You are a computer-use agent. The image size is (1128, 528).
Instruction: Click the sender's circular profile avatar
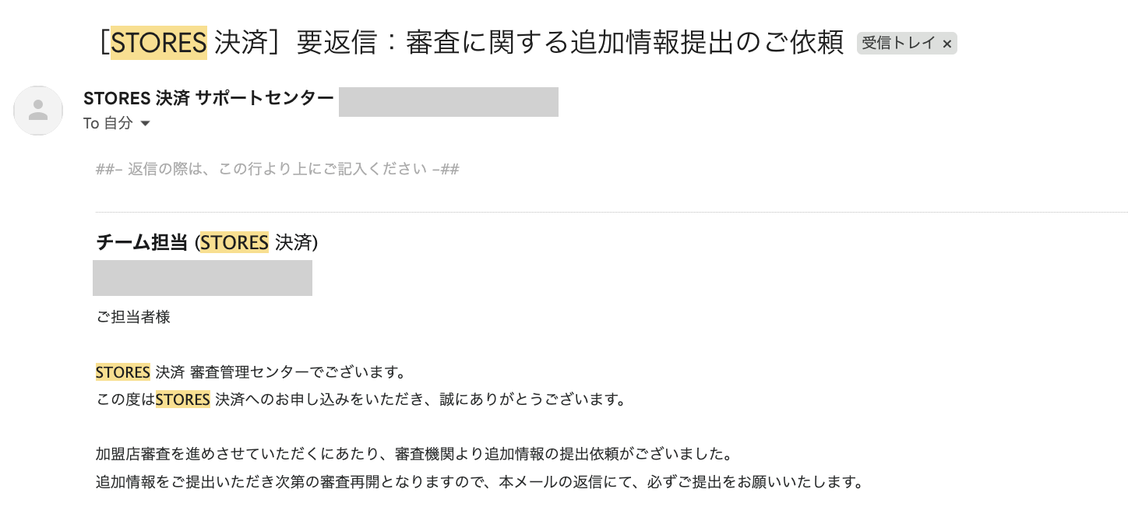[x=37, y=111]
